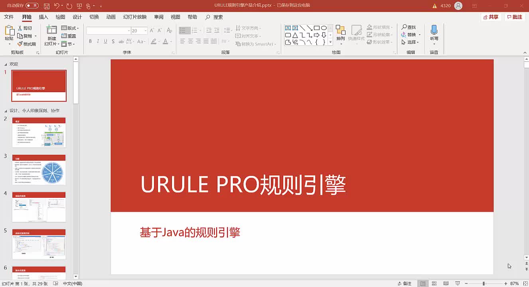Open the 切换 transitions tab
This screenshot has width=529, height=287.
[94, 17]
